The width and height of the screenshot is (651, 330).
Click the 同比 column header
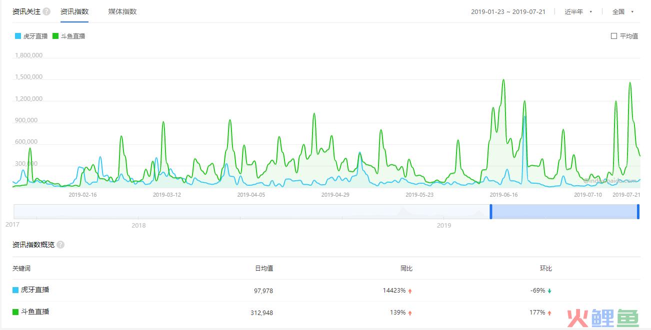[406, 268]
